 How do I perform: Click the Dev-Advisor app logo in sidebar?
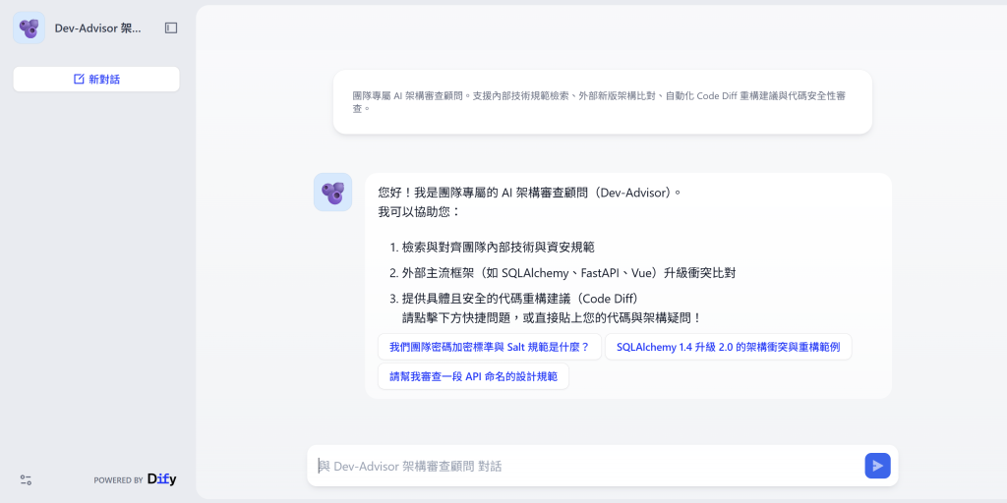click(x=29, y=28)
